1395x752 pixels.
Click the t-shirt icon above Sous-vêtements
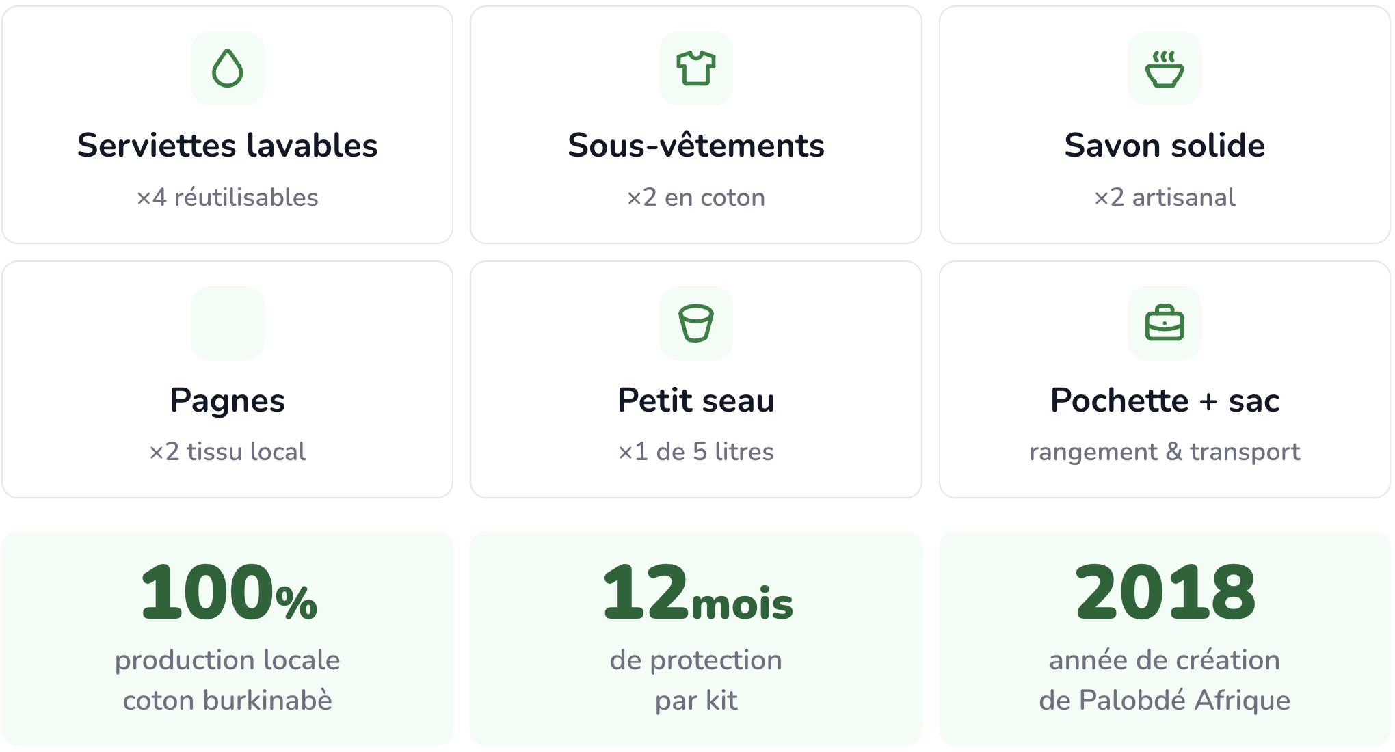click(x=696, y=68)
